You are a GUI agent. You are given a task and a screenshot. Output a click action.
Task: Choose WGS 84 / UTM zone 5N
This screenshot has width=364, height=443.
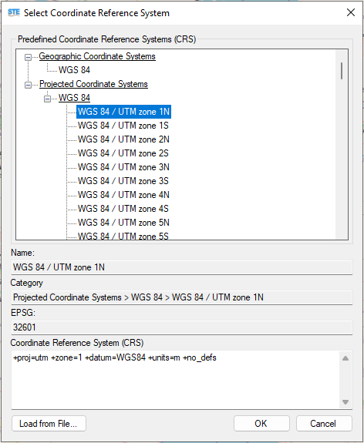click(x=123, y=223)
